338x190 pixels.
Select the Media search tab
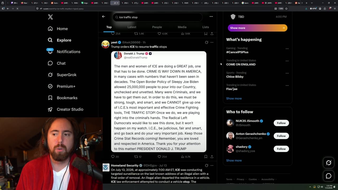182,27
